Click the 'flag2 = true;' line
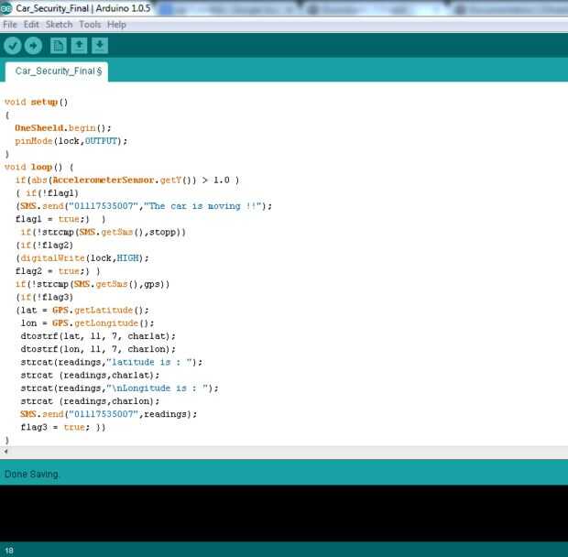This screenshot has height=557, width=568. click(58, 271)
